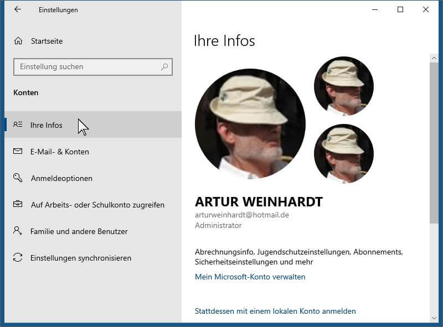The height and width of the screenshot is (327, 443).
Task: Select Ihre Infos in the sidebar
Action: point(92,124)
